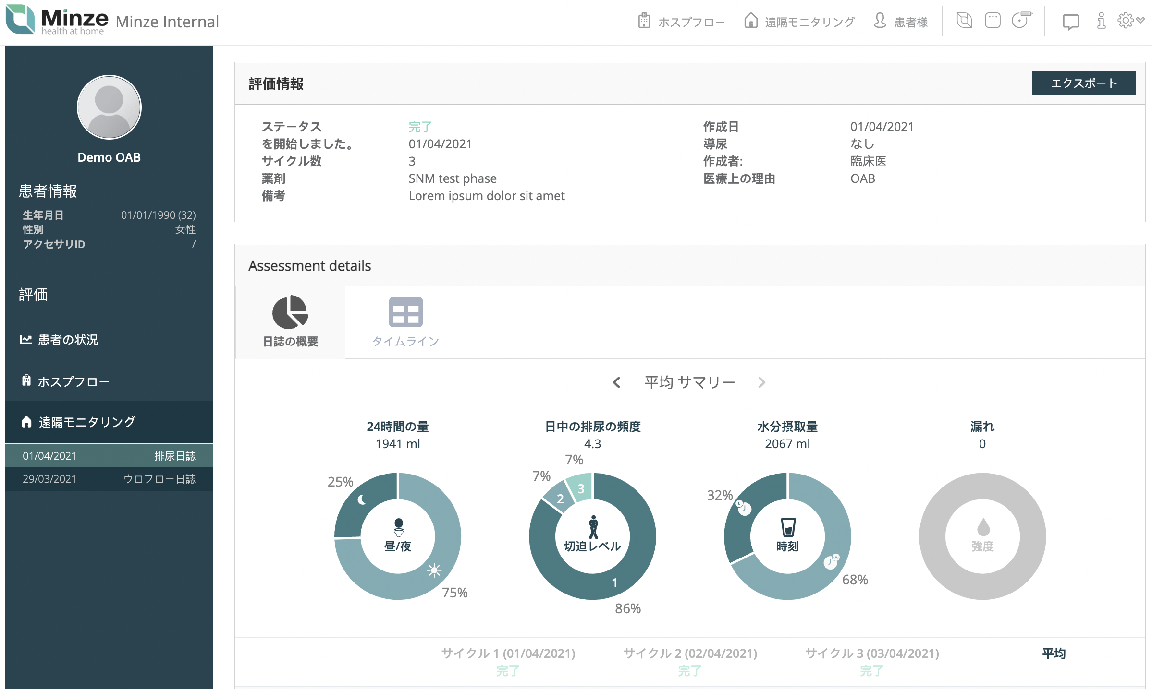
Task: Click the 時刻 donut chart center
Action: 787,536
